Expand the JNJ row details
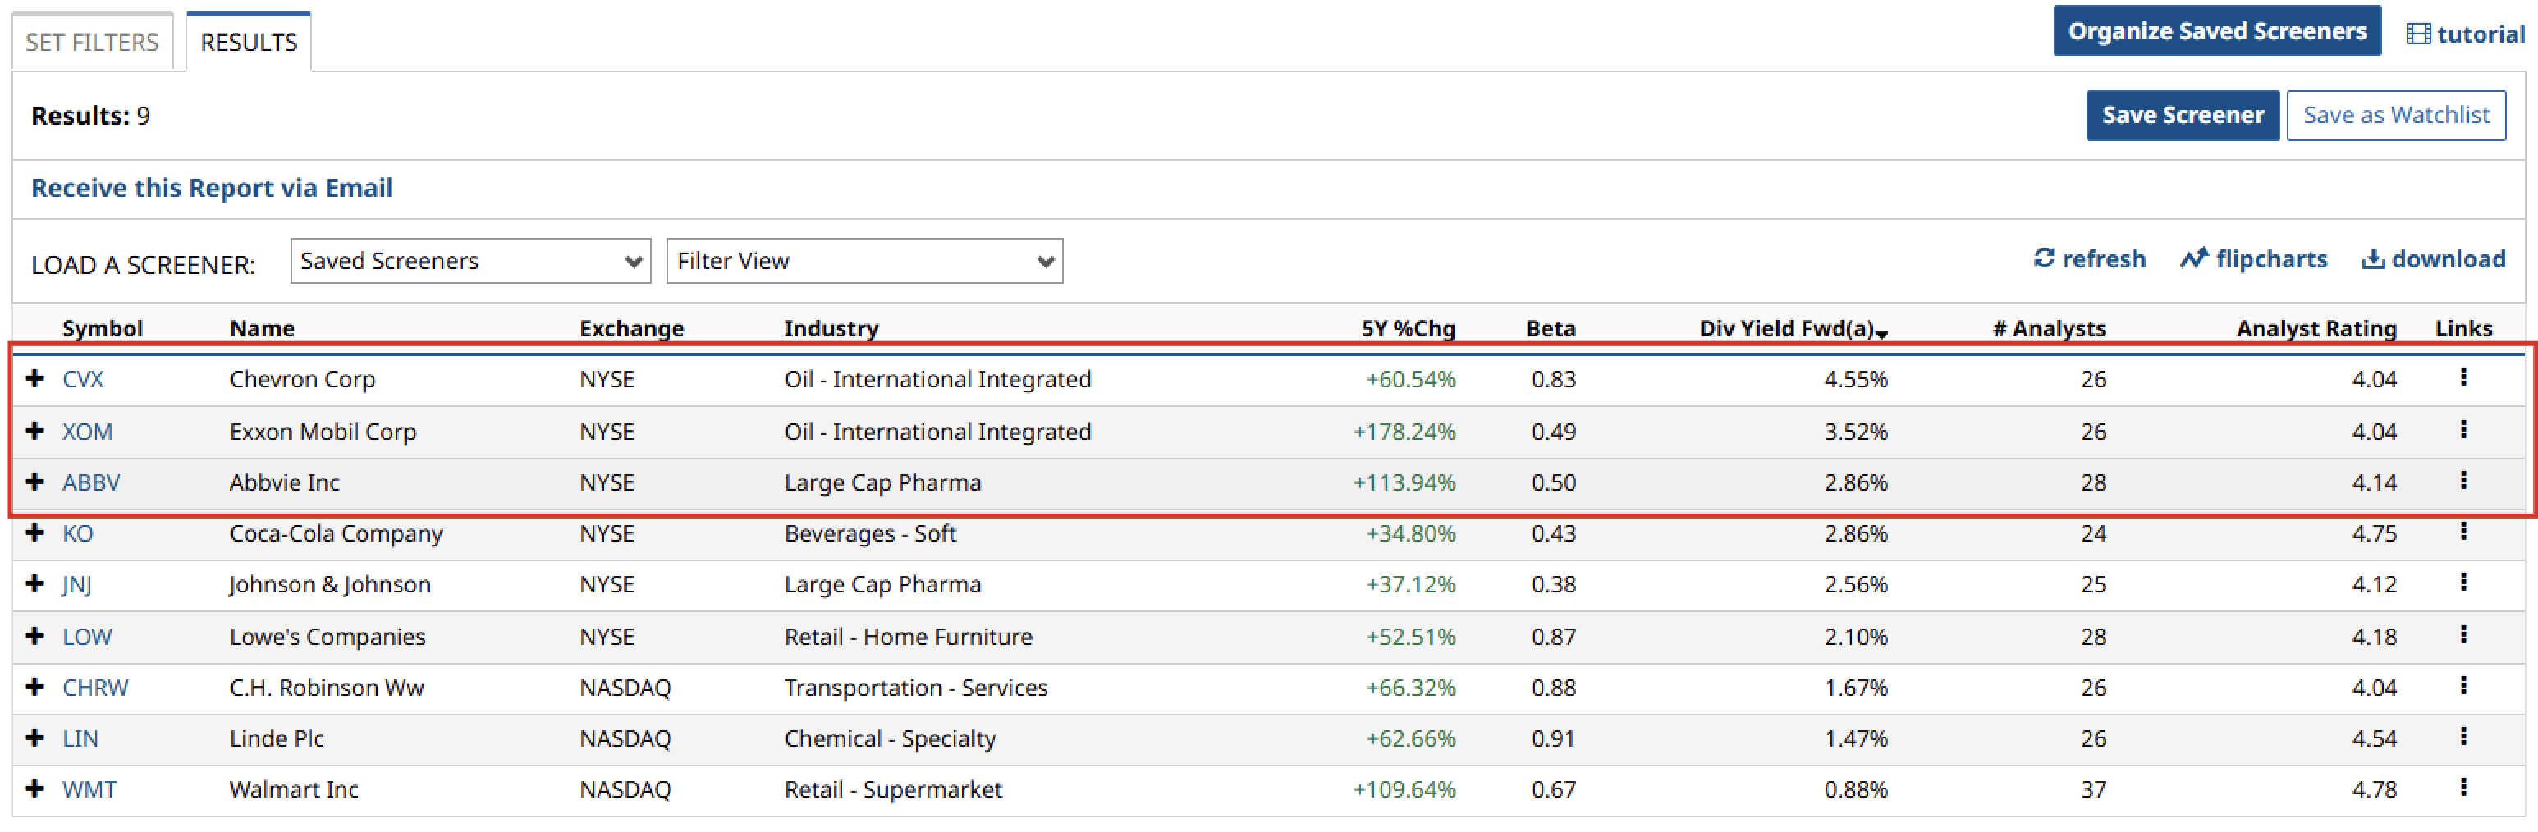 point(35,584)
